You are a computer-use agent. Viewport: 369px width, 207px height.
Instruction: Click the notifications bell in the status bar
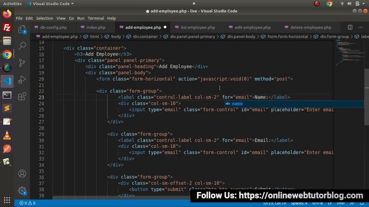(362, 203)
